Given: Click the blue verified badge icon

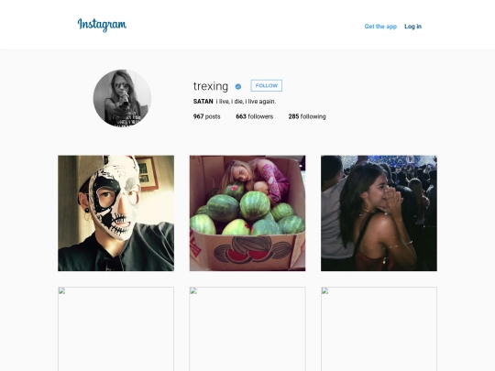Looking at the screenshot, I should [x=238, y=86].
